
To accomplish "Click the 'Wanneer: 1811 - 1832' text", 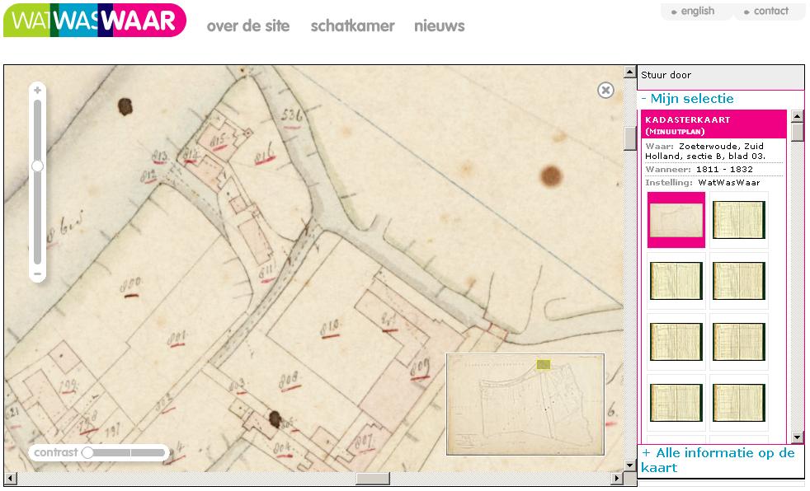I will tap(699, 169).
